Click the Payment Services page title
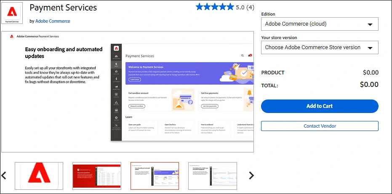This screenshot has width=392, height=194. click(x=63, y=8)
